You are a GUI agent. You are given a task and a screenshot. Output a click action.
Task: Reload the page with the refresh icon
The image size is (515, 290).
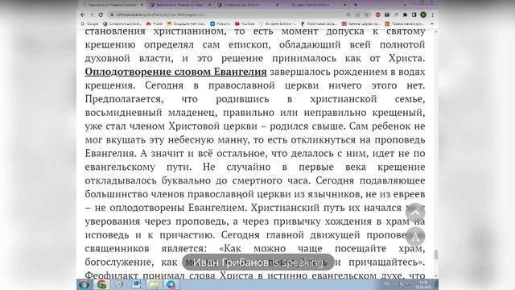coord(101,14)
